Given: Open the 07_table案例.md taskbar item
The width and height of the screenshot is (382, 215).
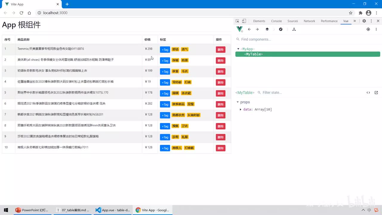Looking at the screenshot, I should pos(73,210).
